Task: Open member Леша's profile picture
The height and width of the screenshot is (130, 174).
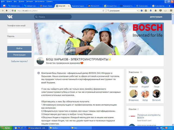Action: (157, 80)
